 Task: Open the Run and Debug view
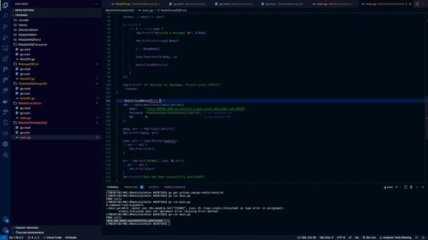pyautogui.click(x=5, y=37)
